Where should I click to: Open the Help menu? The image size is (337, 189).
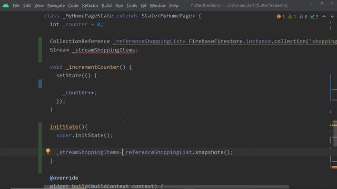pyautogui.click(x=174, y=6)
